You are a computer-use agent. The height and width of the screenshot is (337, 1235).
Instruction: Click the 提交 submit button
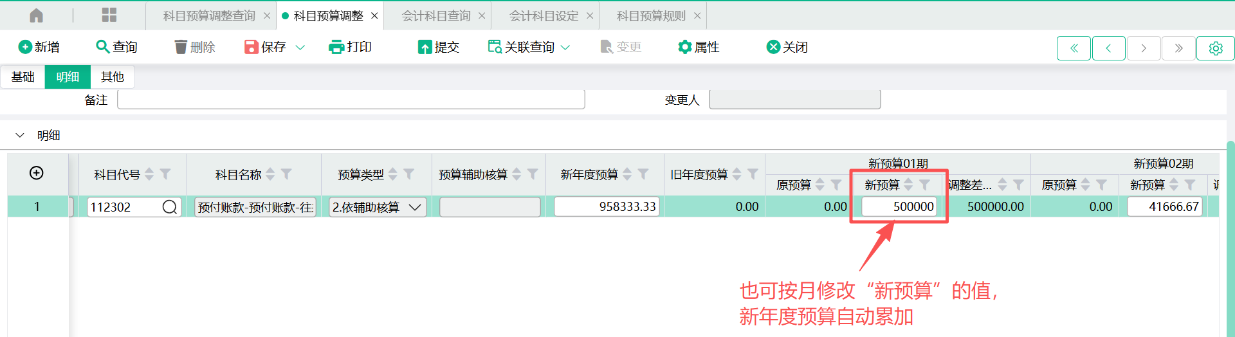coord(439,47)
